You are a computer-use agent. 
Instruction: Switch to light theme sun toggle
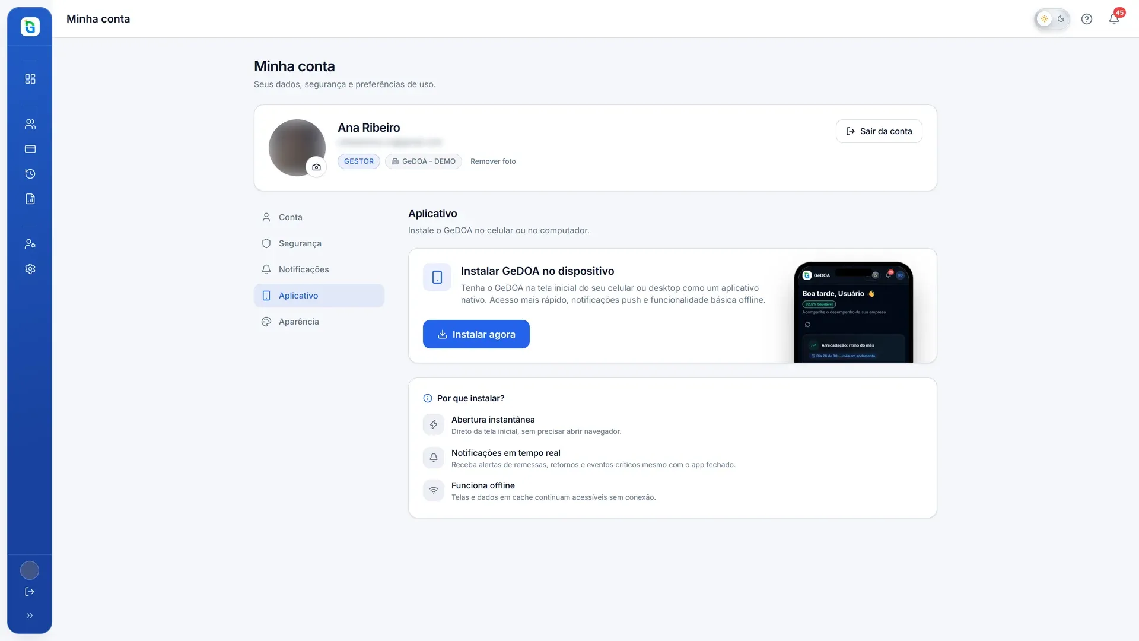coord(1045,19)
